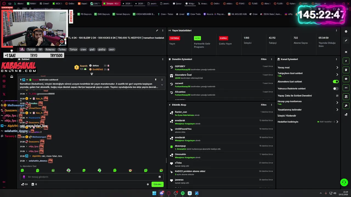This screenshot has height=197, width=351.
Task: Click UntilIFoundYou activity entry
Action: (183, 129)
